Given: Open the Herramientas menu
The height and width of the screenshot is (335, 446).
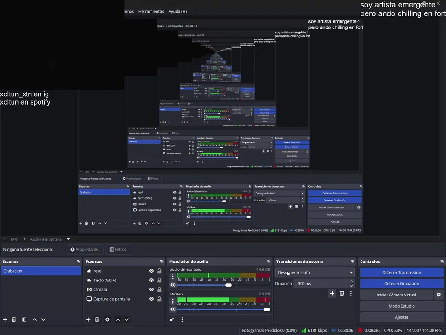Looking at the screenshot, I should coord(151,11).
